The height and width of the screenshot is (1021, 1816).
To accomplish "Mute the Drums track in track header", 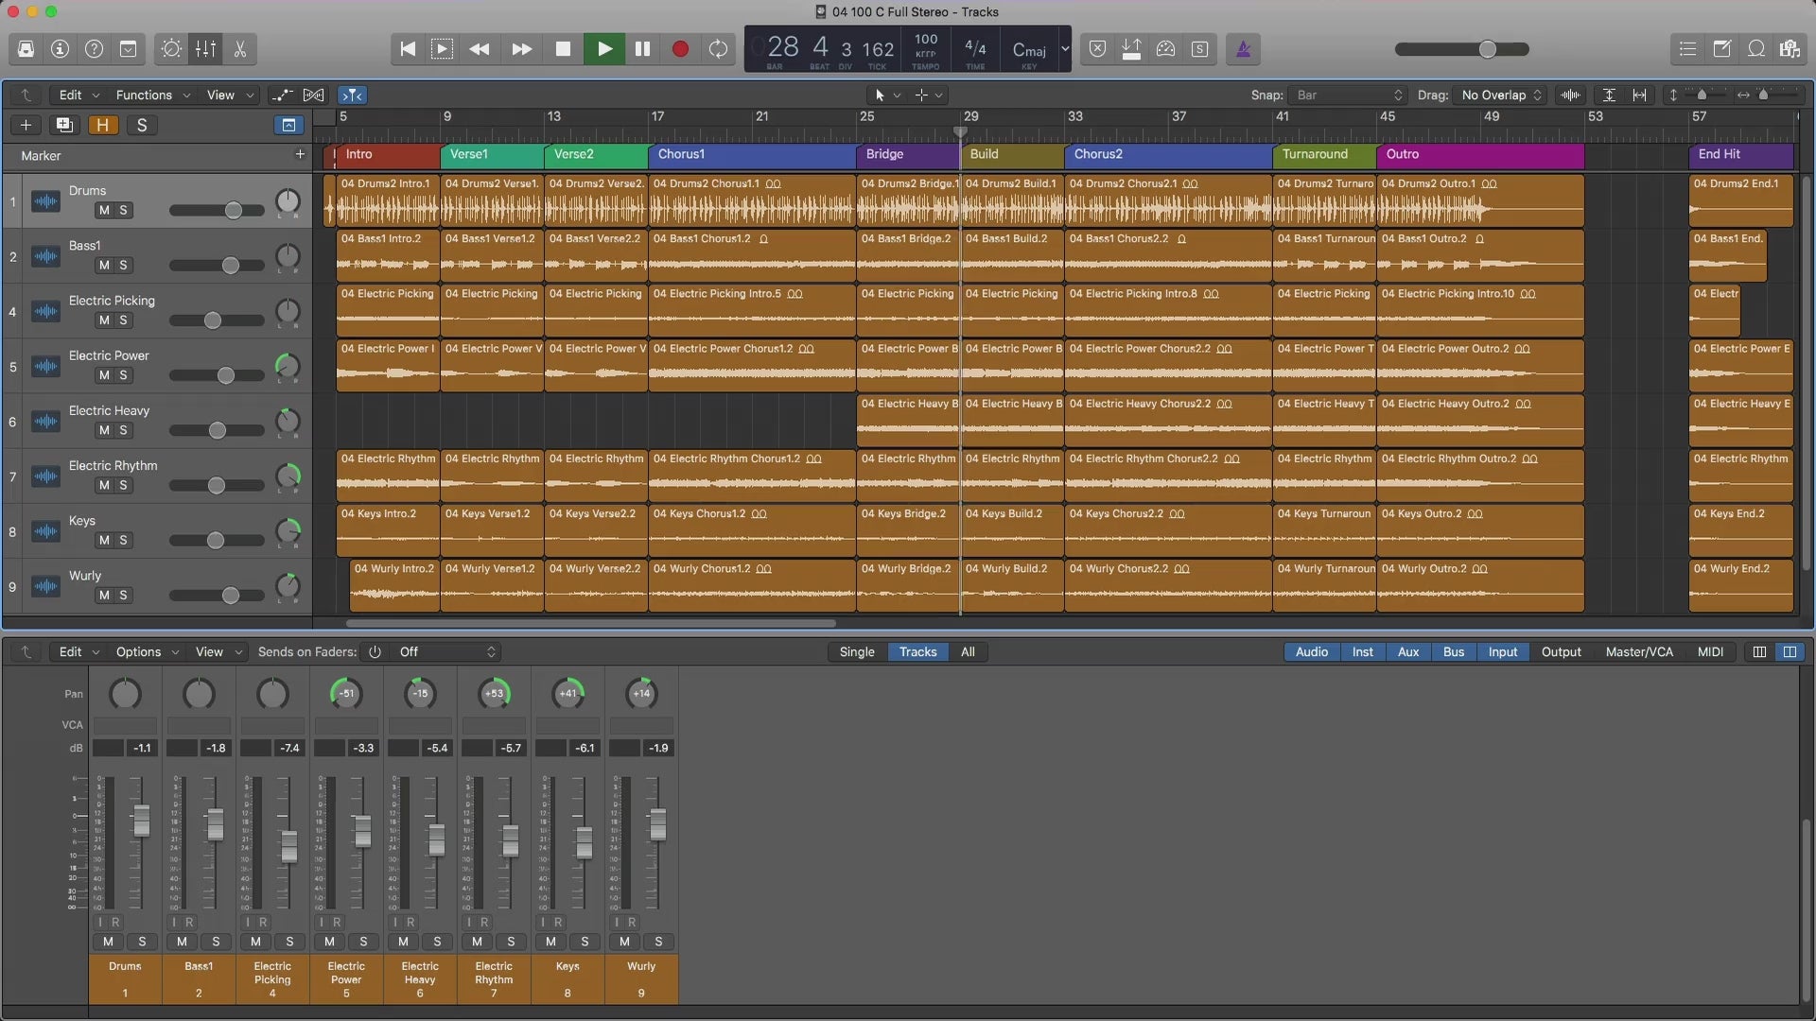I will point(104,210).
